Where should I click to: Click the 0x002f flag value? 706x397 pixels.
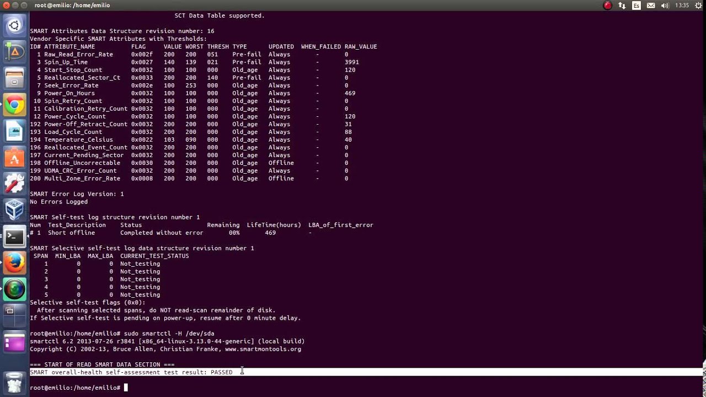pos(142,55)
